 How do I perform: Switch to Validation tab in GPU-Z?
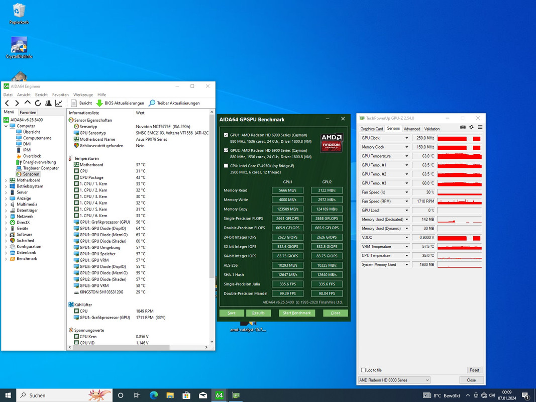(x=432, y=129)
